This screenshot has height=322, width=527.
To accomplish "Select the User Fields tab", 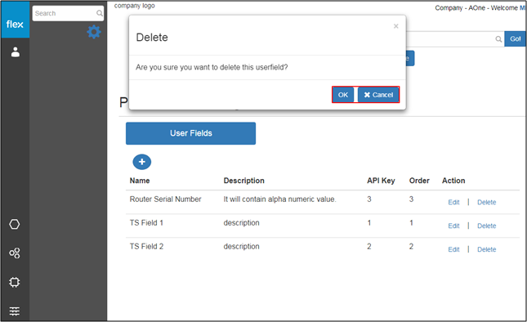I will pyautogui.click(x=190, y=133).
